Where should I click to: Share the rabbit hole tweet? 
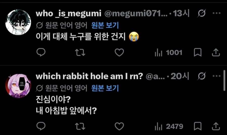pos(216,126)
